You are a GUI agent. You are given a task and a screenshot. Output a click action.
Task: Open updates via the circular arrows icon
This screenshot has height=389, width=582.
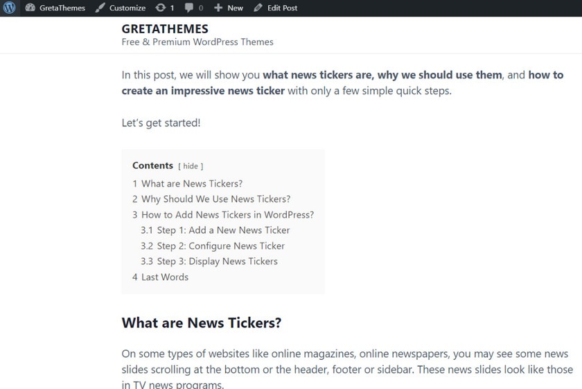160,8
